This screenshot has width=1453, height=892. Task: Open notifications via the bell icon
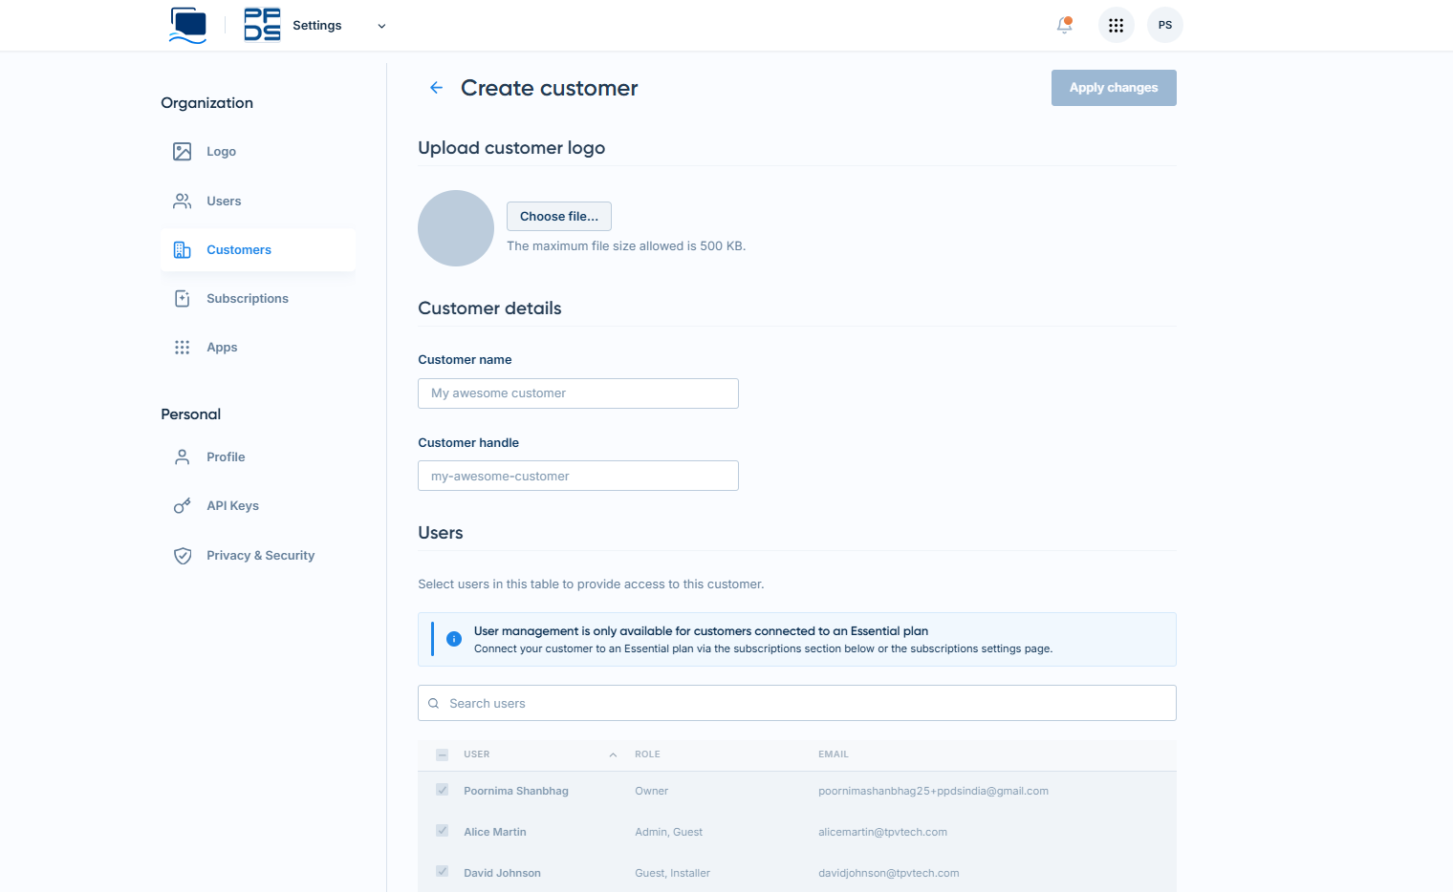pyautogui.click(x=1064, y=26)
